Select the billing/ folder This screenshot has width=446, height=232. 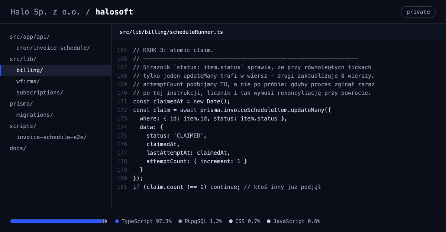point(56,70)
